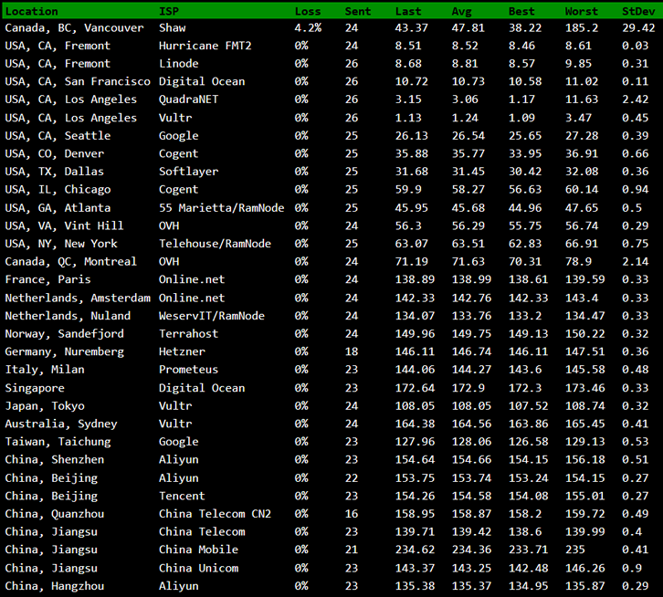Click the 127.96 last value
Image resolution: width=663 pixels, height=597 pixels.
click(x=415, y=442)
